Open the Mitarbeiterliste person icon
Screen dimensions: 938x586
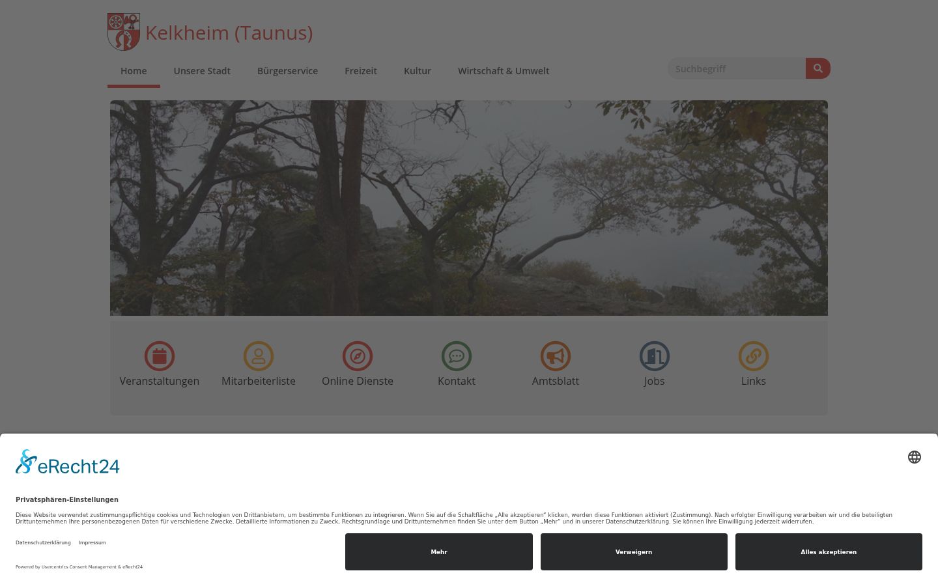pyautogui.click(x=259, y=356)
